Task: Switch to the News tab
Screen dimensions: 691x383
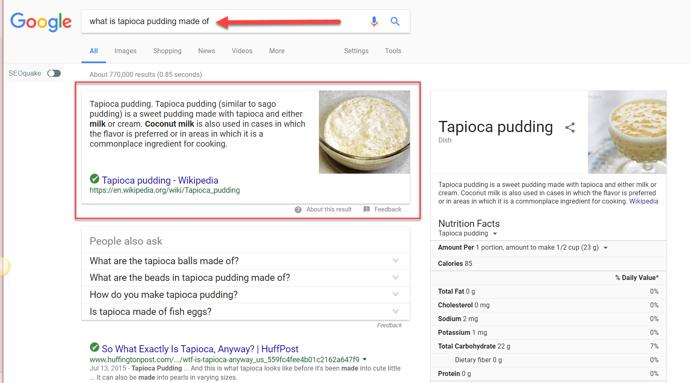Action: click(207, 51)
